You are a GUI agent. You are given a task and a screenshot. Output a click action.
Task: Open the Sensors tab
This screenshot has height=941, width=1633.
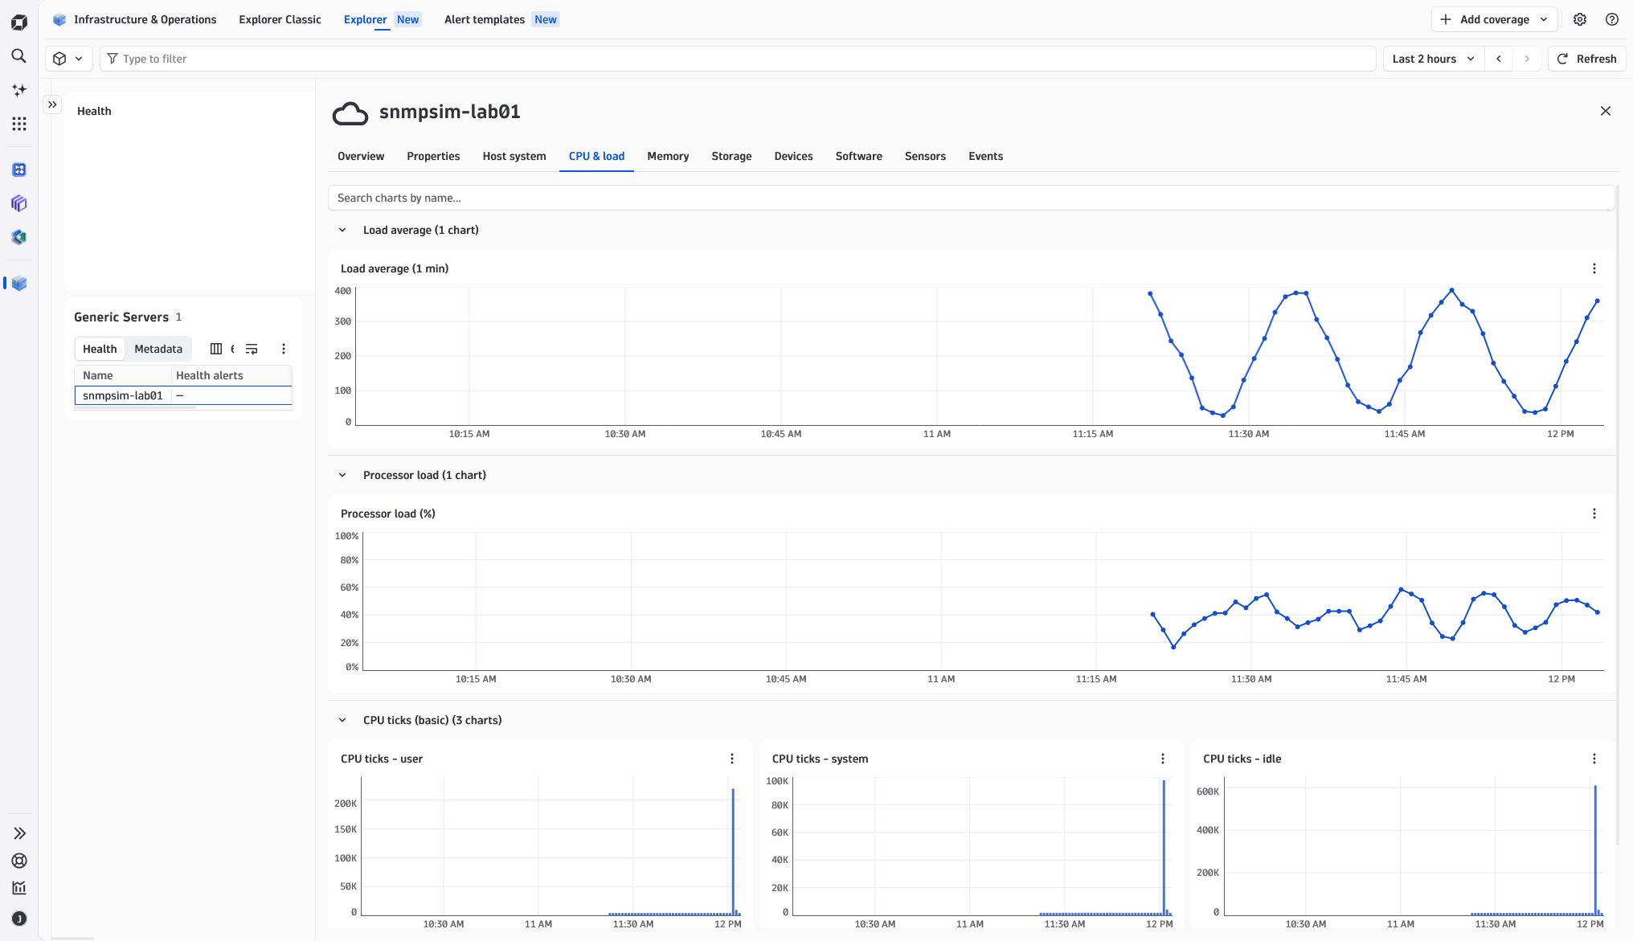click(925, 156)
